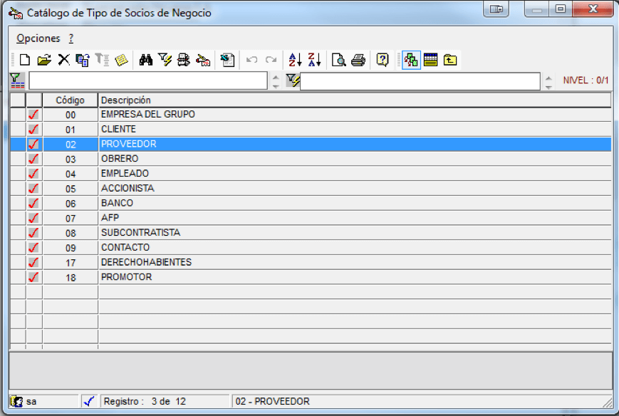Toggle the red checkmark for CLIENTE row
The image size is (619, 416).
pyautogui.click(x=34, y=130)
